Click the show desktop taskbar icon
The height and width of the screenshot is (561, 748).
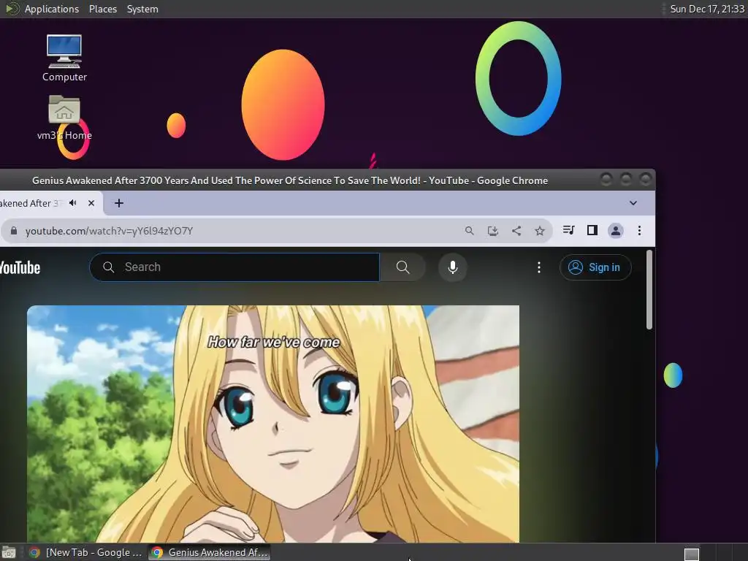[9, 552]
